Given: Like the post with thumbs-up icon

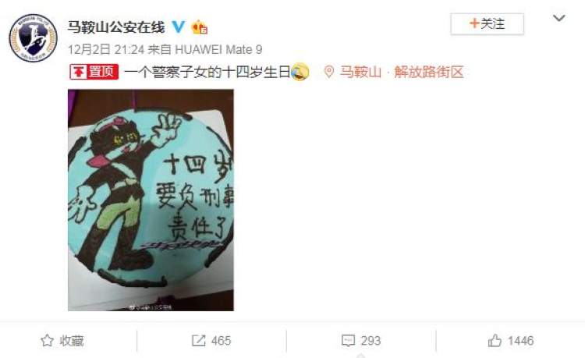Looking at the screenshot, I should [495, 341].
